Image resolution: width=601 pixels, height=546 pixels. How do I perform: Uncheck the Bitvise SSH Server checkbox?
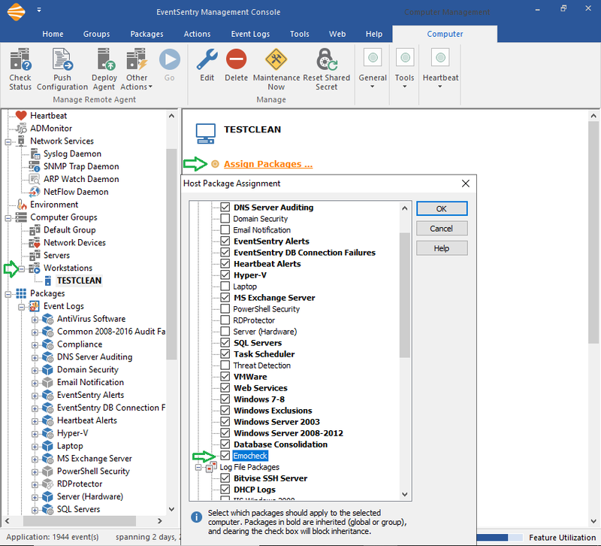tap(225, 478)
